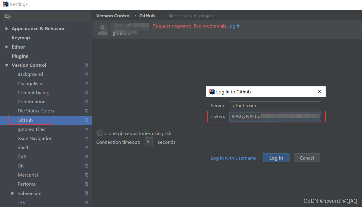This screenshot has width=362, height=207.
Task: Select the Perforce settings item
Action: pos(27,184)
